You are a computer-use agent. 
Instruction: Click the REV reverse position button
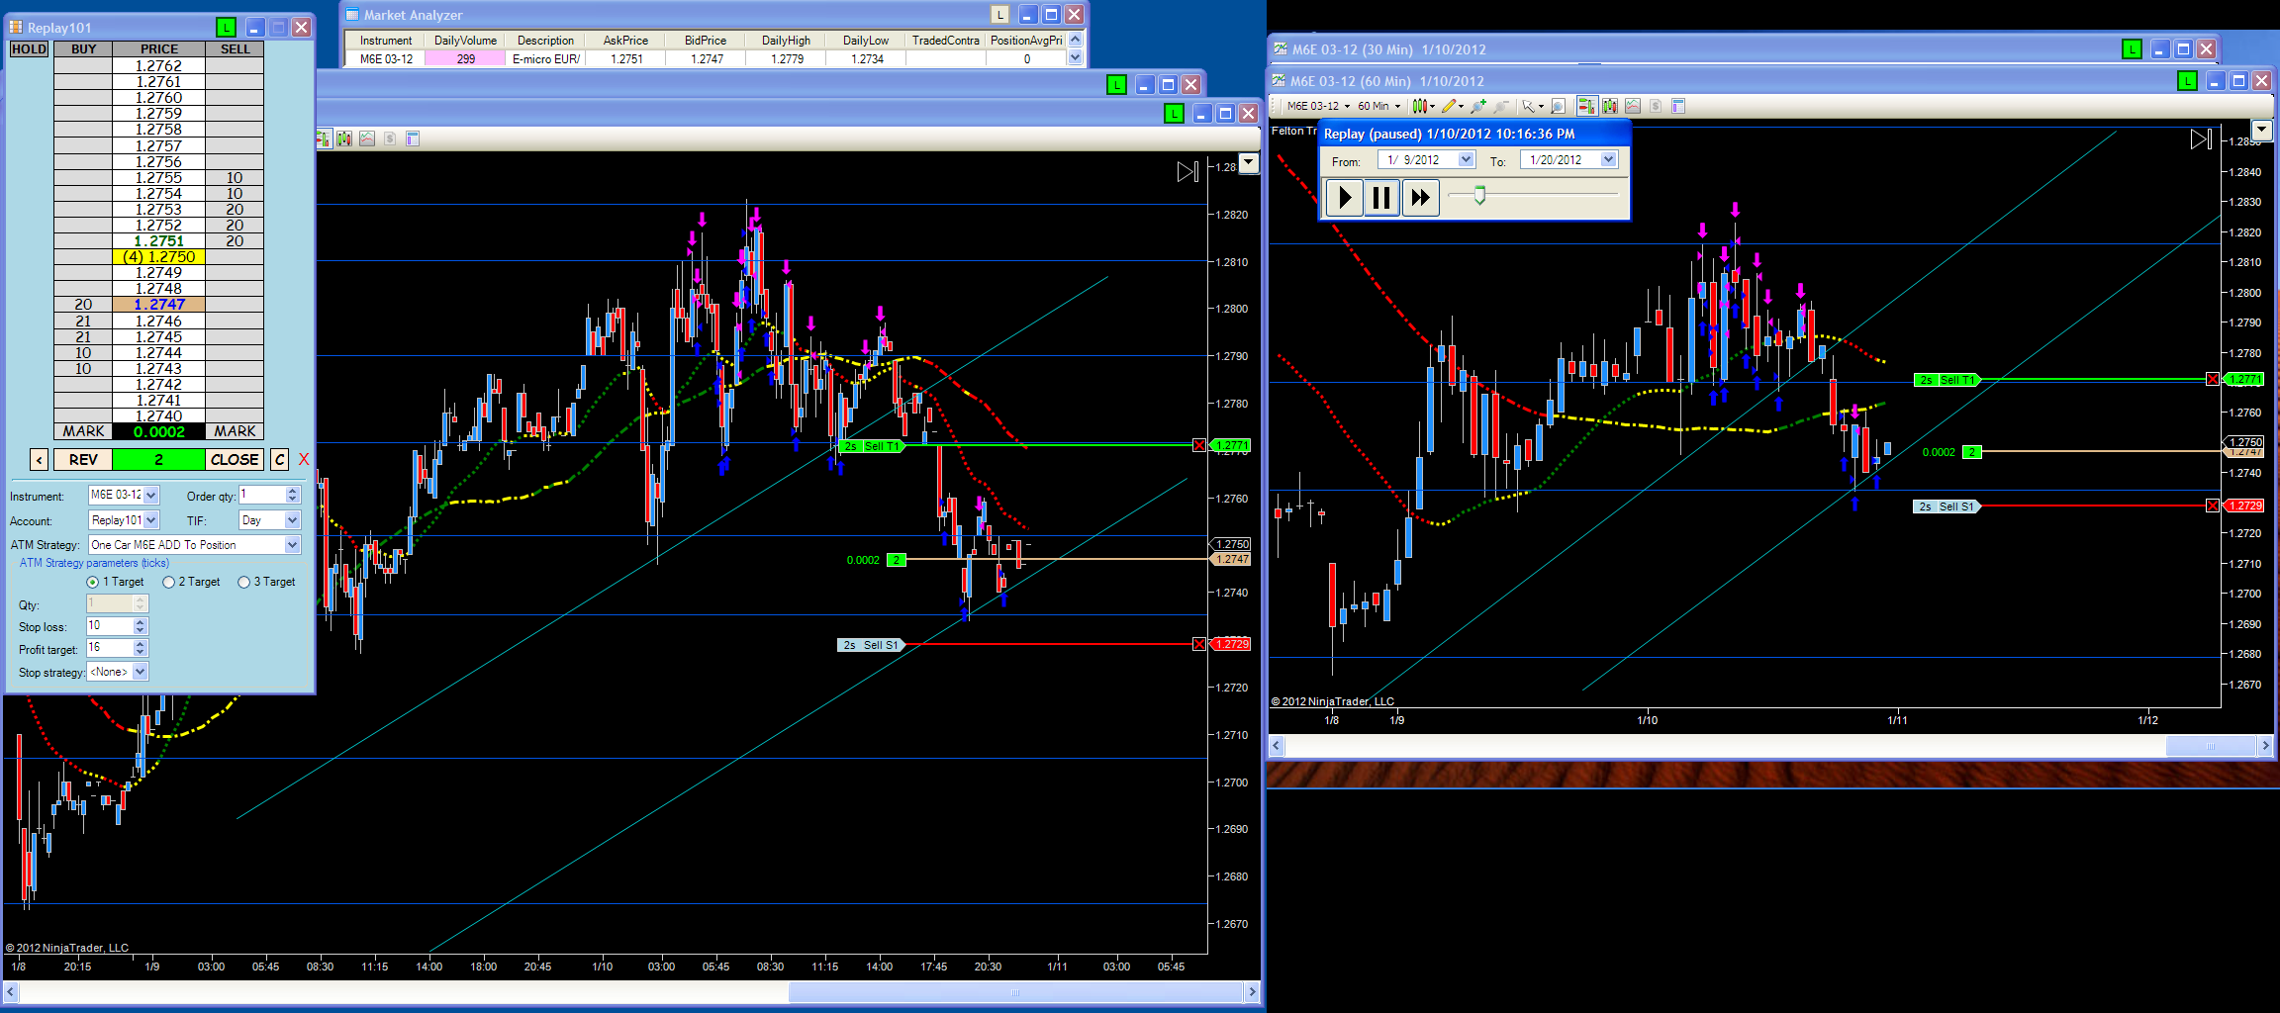pyautogui.click(x=83, y=459)
